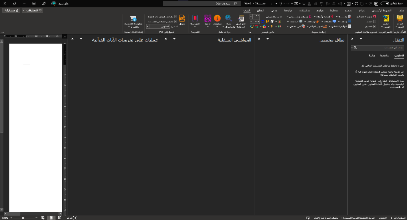
Task: Click the auto numbering list icon
Action: coord(349,26)
